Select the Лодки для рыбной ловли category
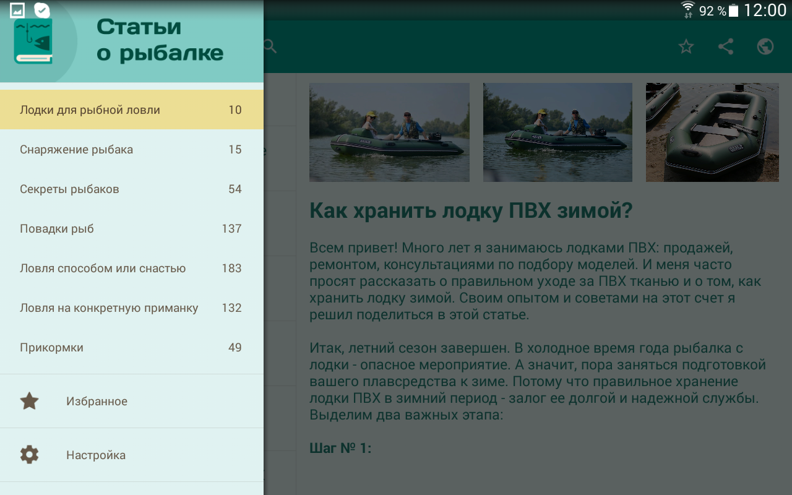Image resolution: width=792 pixels, height=495 pixels. pyautogui.click(x=132, y=110)
